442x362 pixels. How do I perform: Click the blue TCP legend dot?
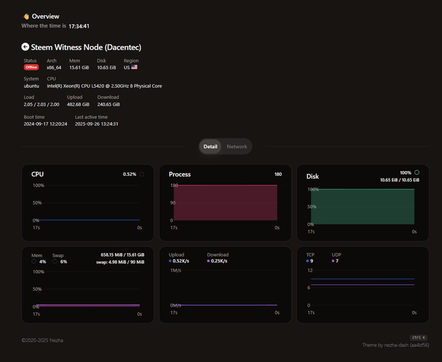click(307, 261)
